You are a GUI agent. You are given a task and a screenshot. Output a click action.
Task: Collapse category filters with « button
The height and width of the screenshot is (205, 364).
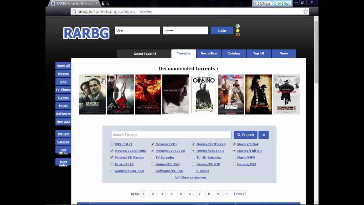264,135
